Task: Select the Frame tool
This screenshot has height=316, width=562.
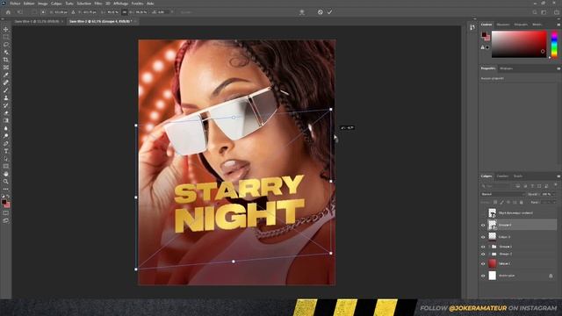Action: click(x=6, y=68)
